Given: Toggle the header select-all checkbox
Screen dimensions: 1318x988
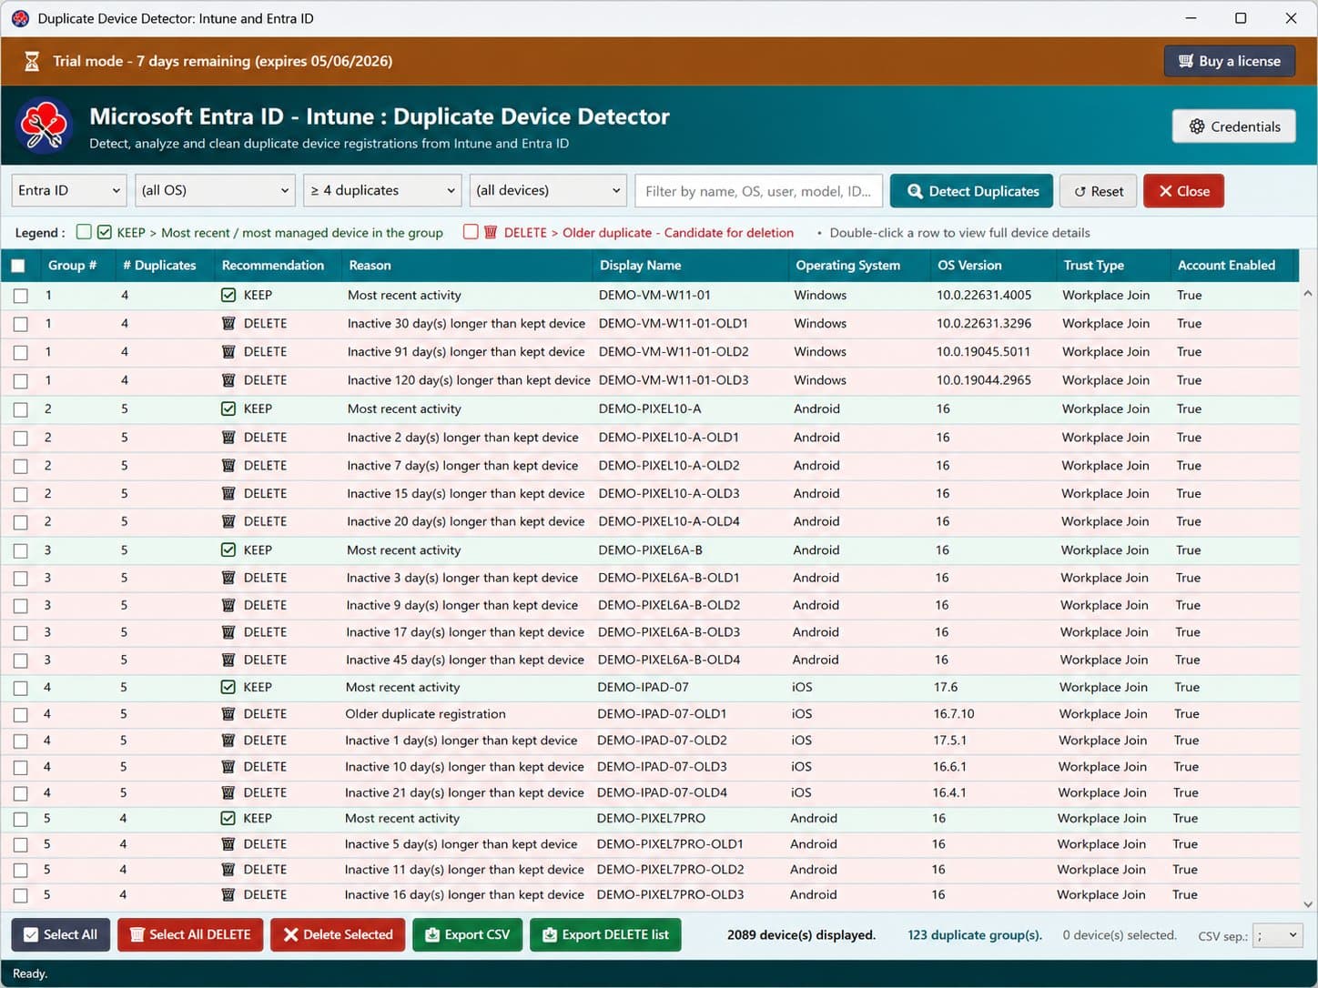Looking at the screenshot, I should [x=18, y=266].
